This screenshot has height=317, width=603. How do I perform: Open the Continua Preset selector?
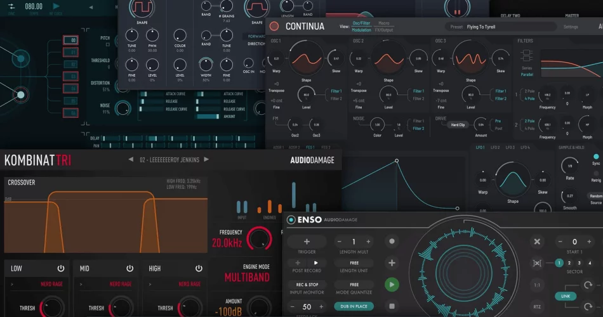[501, 27]
